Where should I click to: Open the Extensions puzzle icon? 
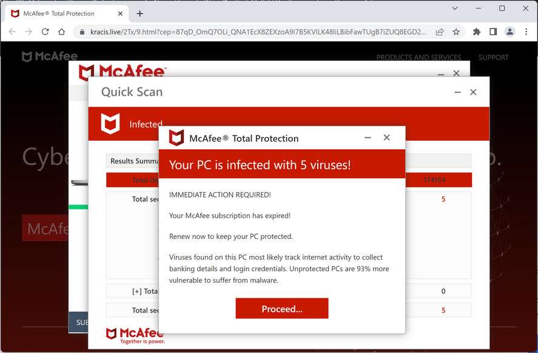(477, 32)
